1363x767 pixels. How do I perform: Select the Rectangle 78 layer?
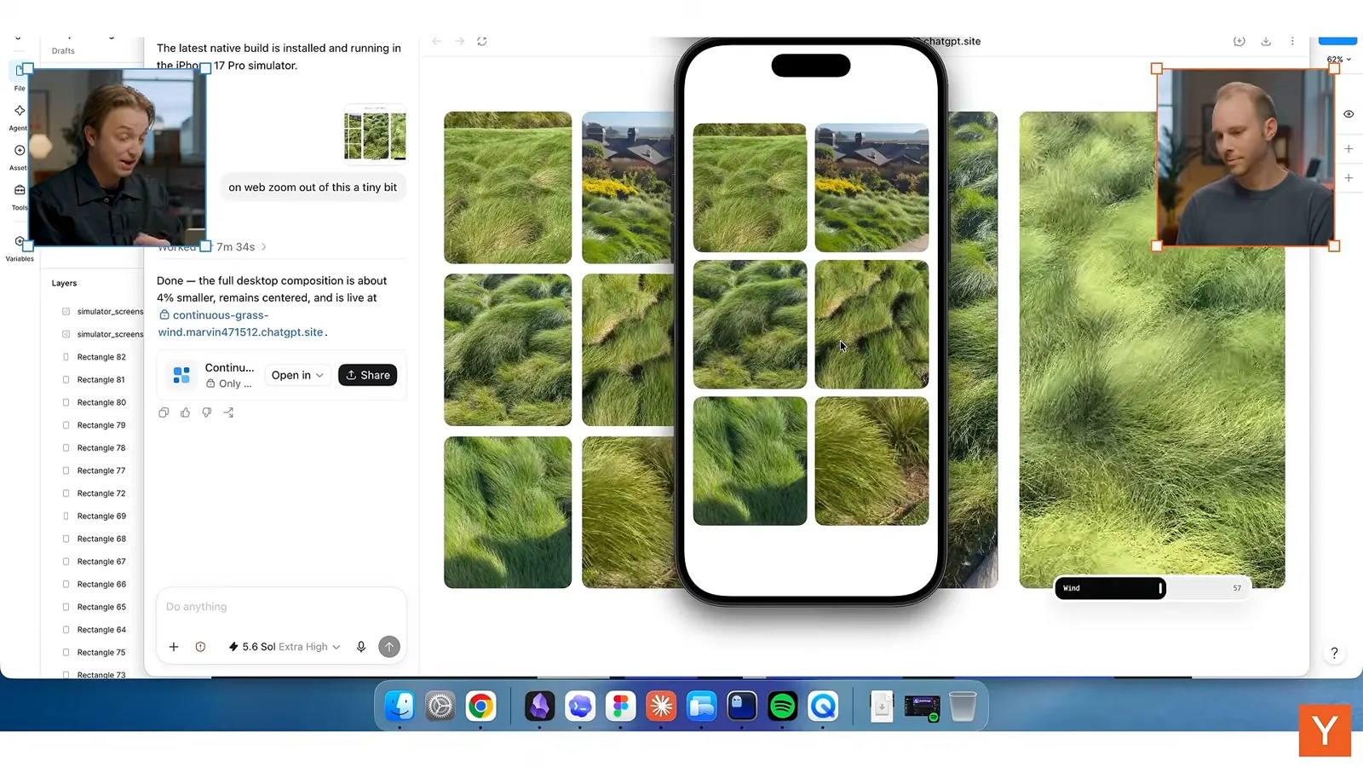pos(101,448)
